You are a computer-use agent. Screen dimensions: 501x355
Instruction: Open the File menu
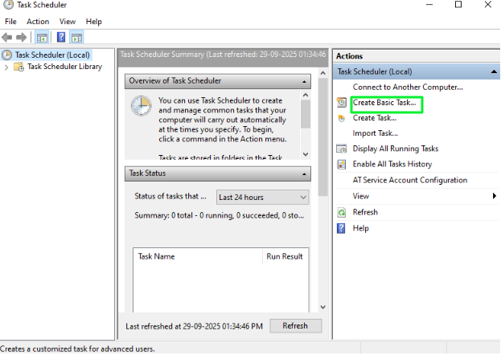coord(11,21)
